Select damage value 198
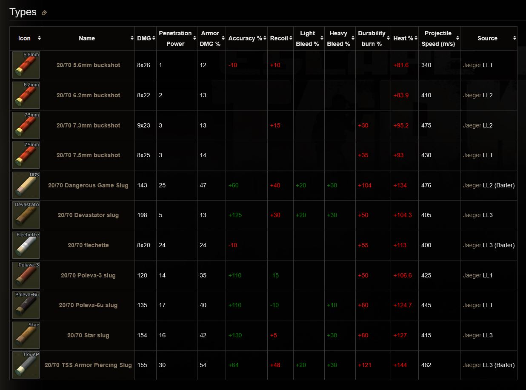 click(x=142, y=215)
